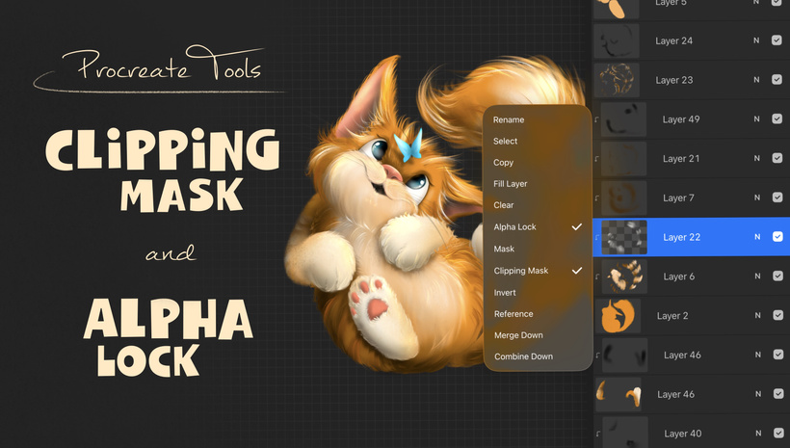
Task: Tap the Layer 24 thumbnail preview
Action: (x=617, y=41)
